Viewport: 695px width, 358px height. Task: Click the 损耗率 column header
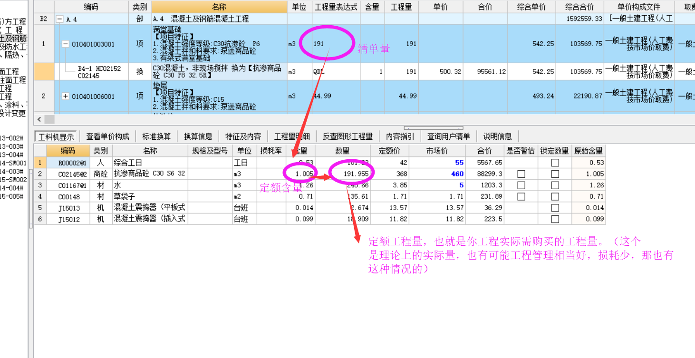[x=271, y=151]
